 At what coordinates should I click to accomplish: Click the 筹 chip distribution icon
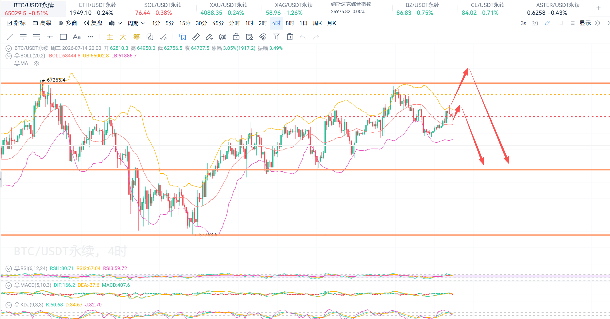[137, 37]
